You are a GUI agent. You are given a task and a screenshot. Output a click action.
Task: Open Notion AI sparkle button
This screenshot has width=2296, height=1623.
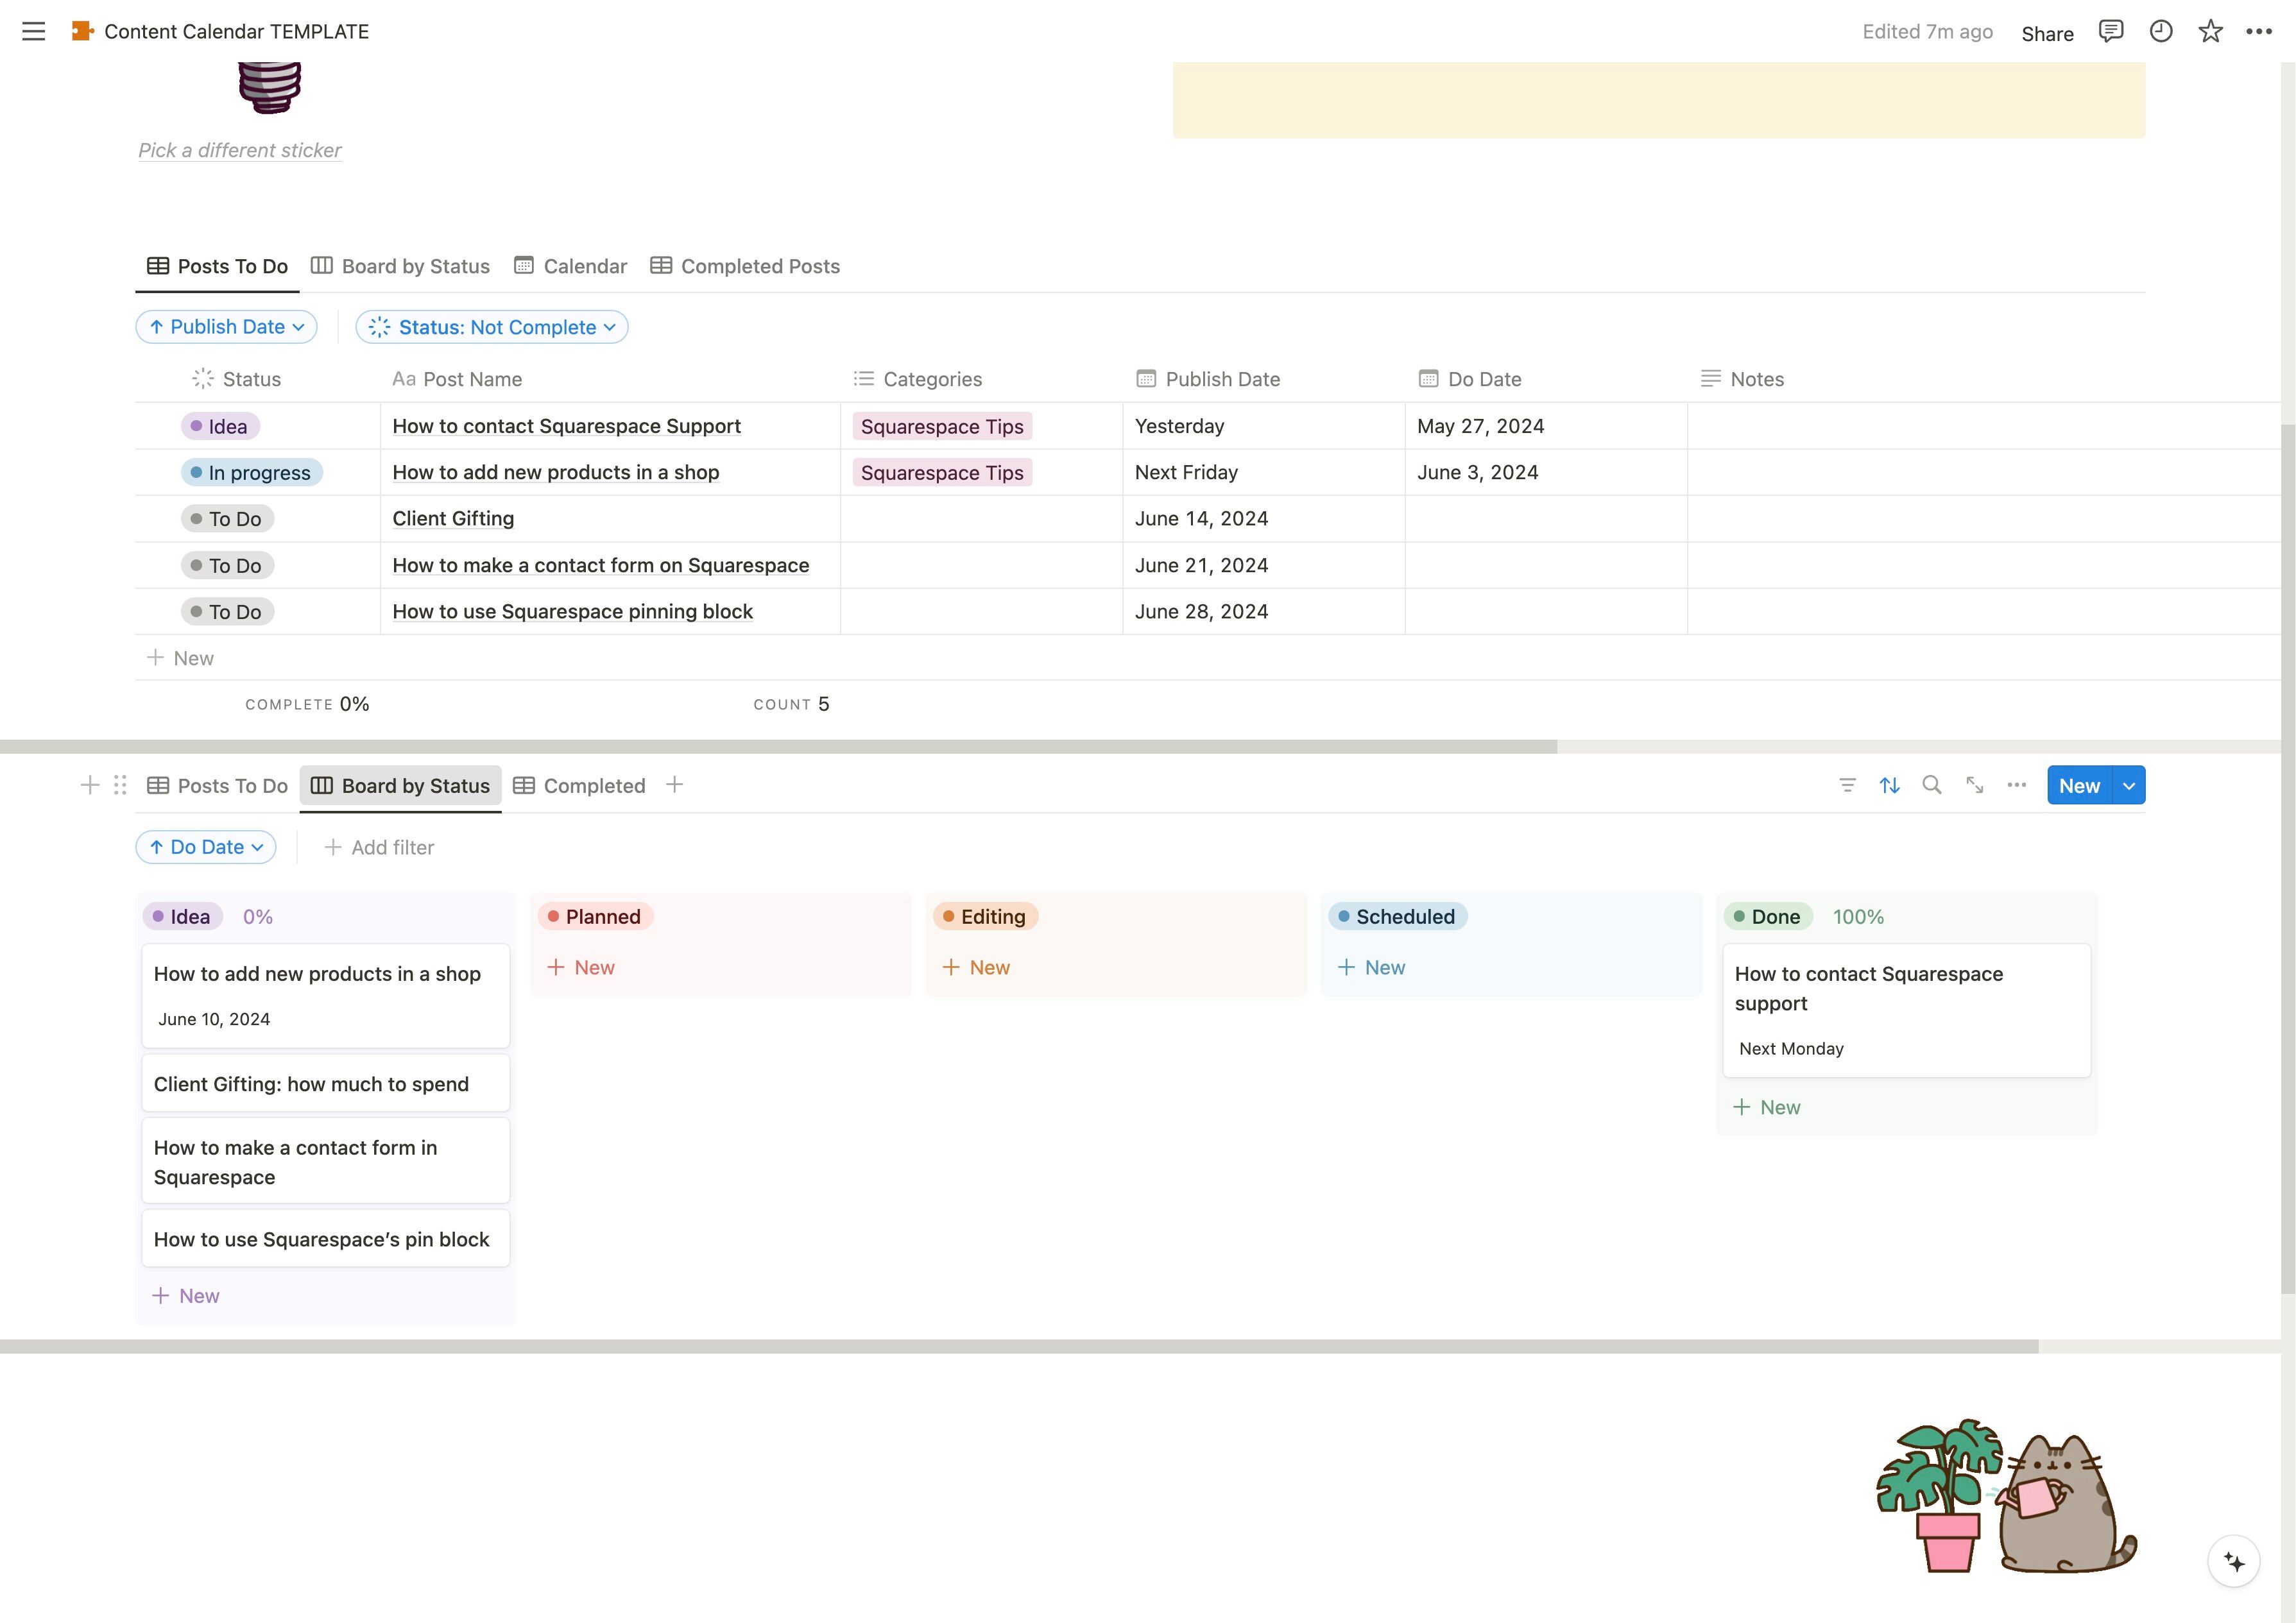(x=2233, y=1561)
